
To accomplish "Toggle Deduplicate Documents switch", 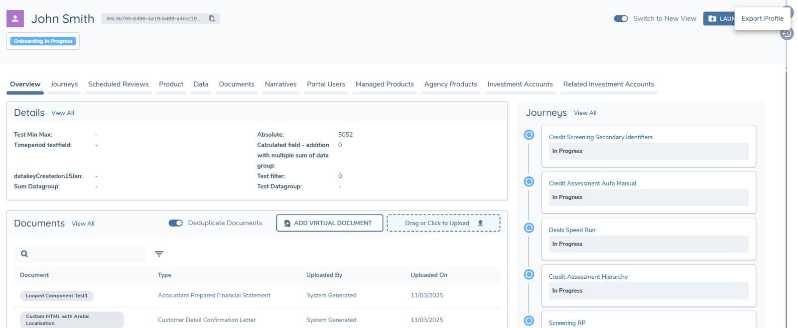I will [x=175, y=223].
